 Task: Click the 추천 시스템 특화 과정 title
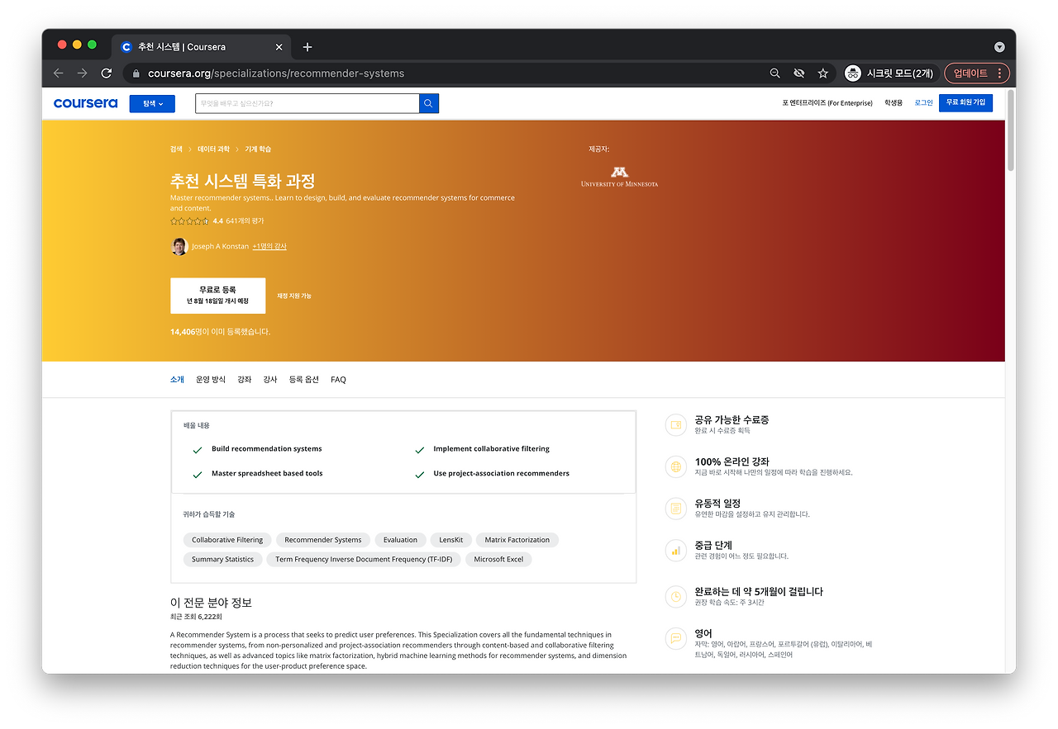(x=243, y=181)
